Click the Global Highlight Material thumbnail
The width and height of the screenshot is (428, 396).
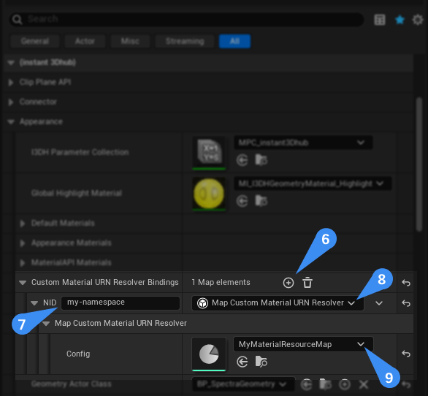pos(209,194)
